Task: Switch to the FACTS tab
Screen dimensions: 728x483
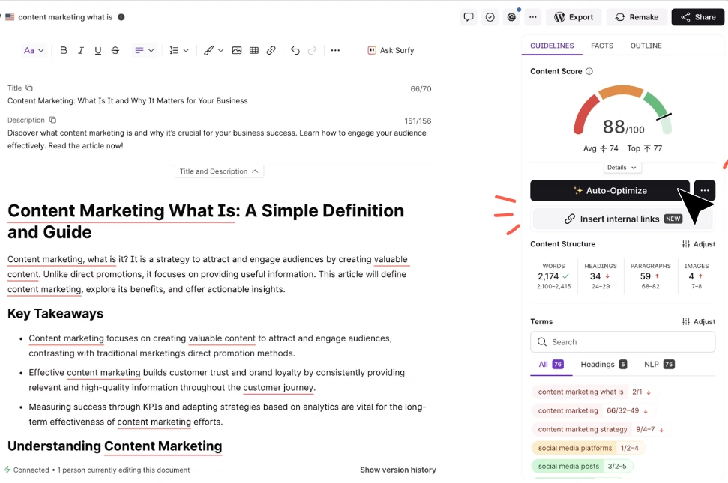Action: pyautogui.click(x=602, y=46)
